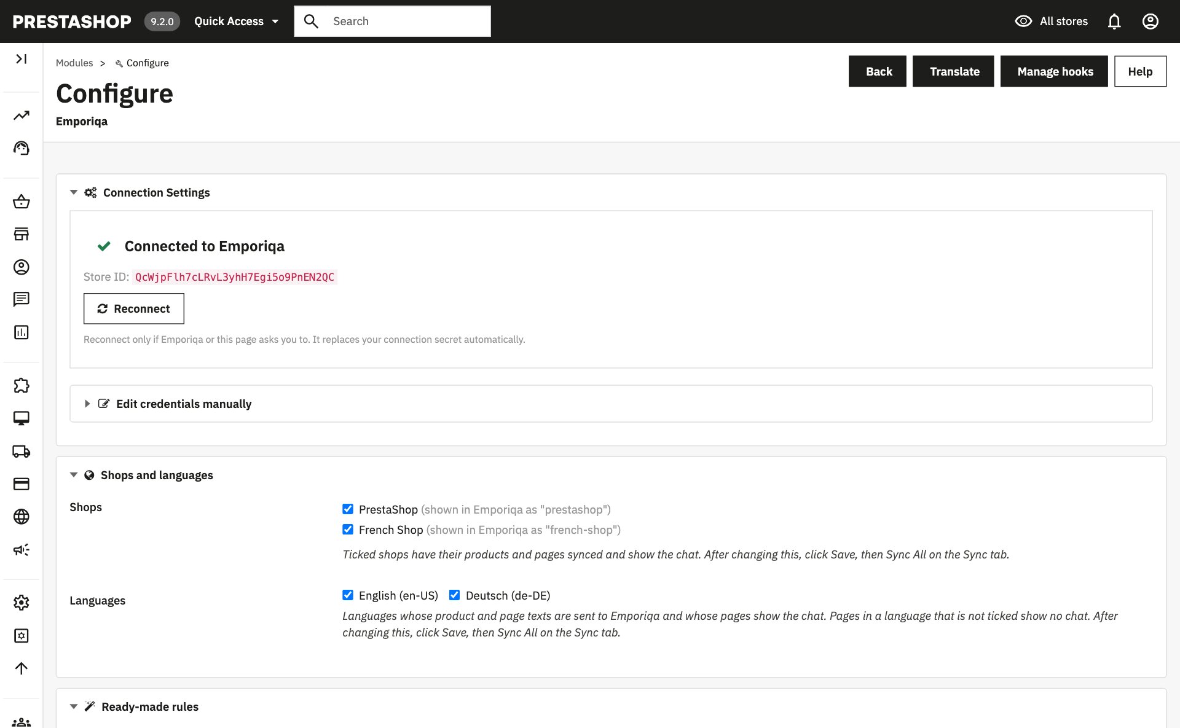
Task: Open Customer Service chat icon in sidebar
Action: point(22,299)
